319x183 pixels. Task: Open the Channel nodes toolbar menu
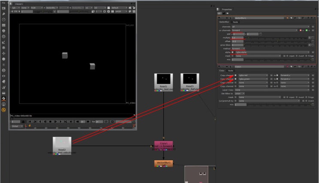(3, 25)
